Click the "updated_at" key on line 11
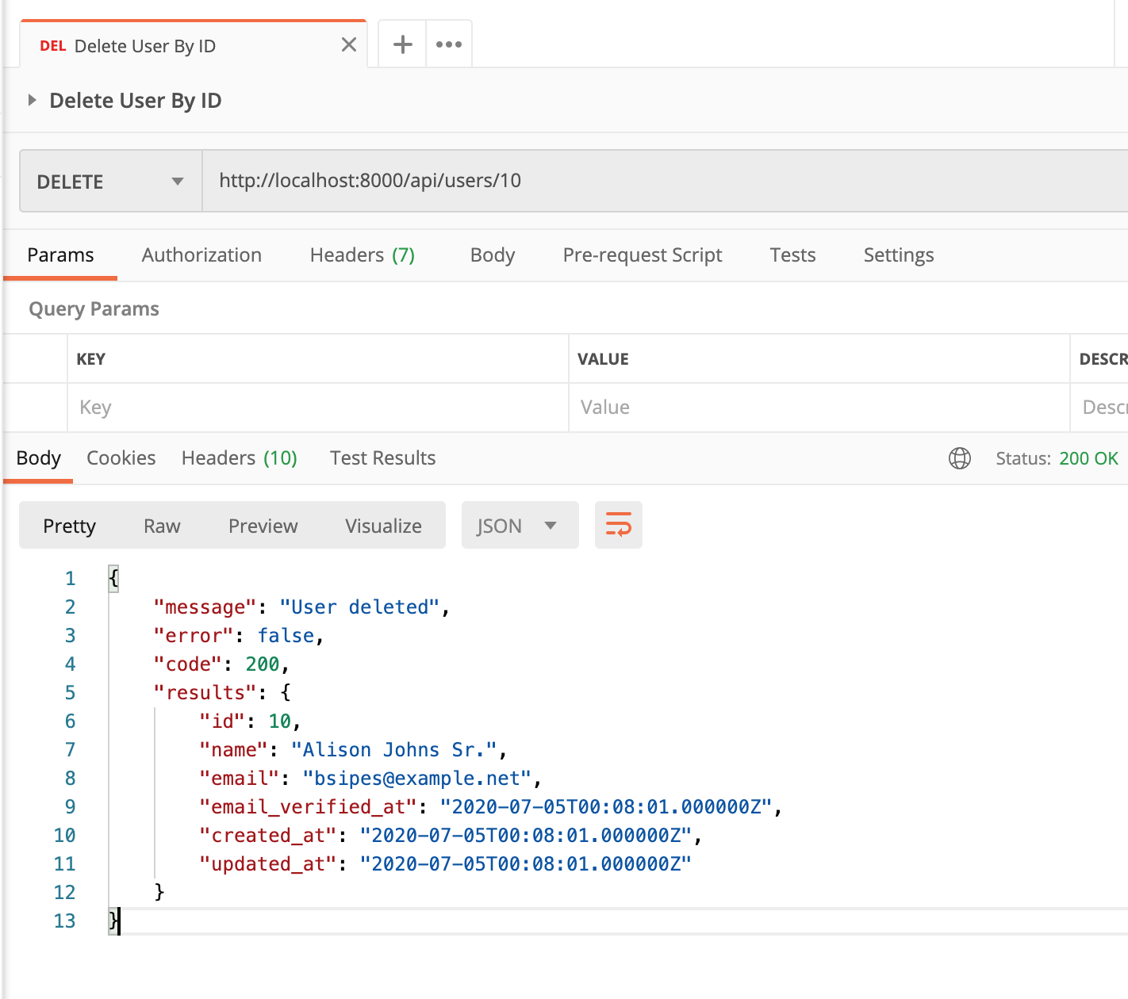 [268, 864]
